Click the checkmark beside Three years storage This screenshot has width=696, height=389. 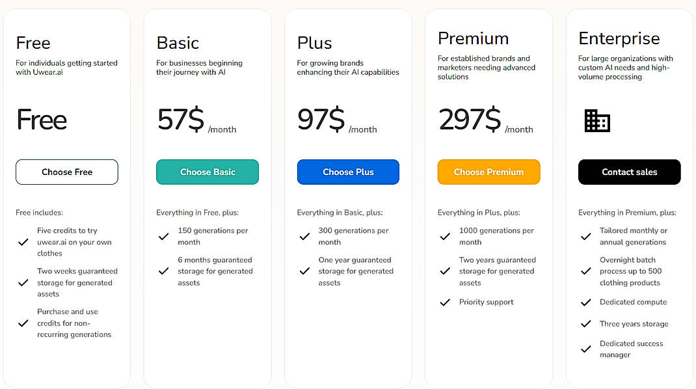[x=585, y=323]
